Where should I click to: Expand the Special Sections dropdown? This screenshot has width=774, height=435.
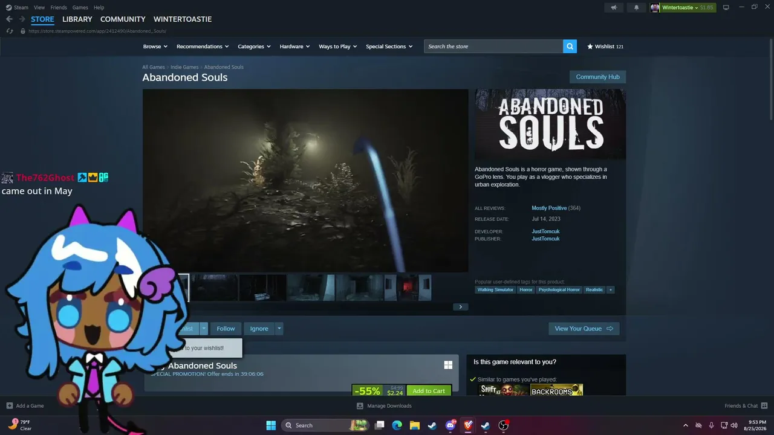tap(389, 47)
